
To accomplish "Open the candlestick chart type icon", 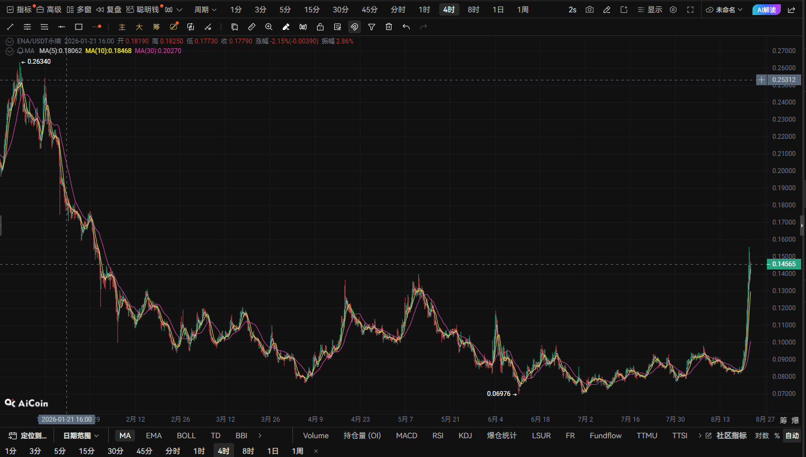I will point(169,10).
